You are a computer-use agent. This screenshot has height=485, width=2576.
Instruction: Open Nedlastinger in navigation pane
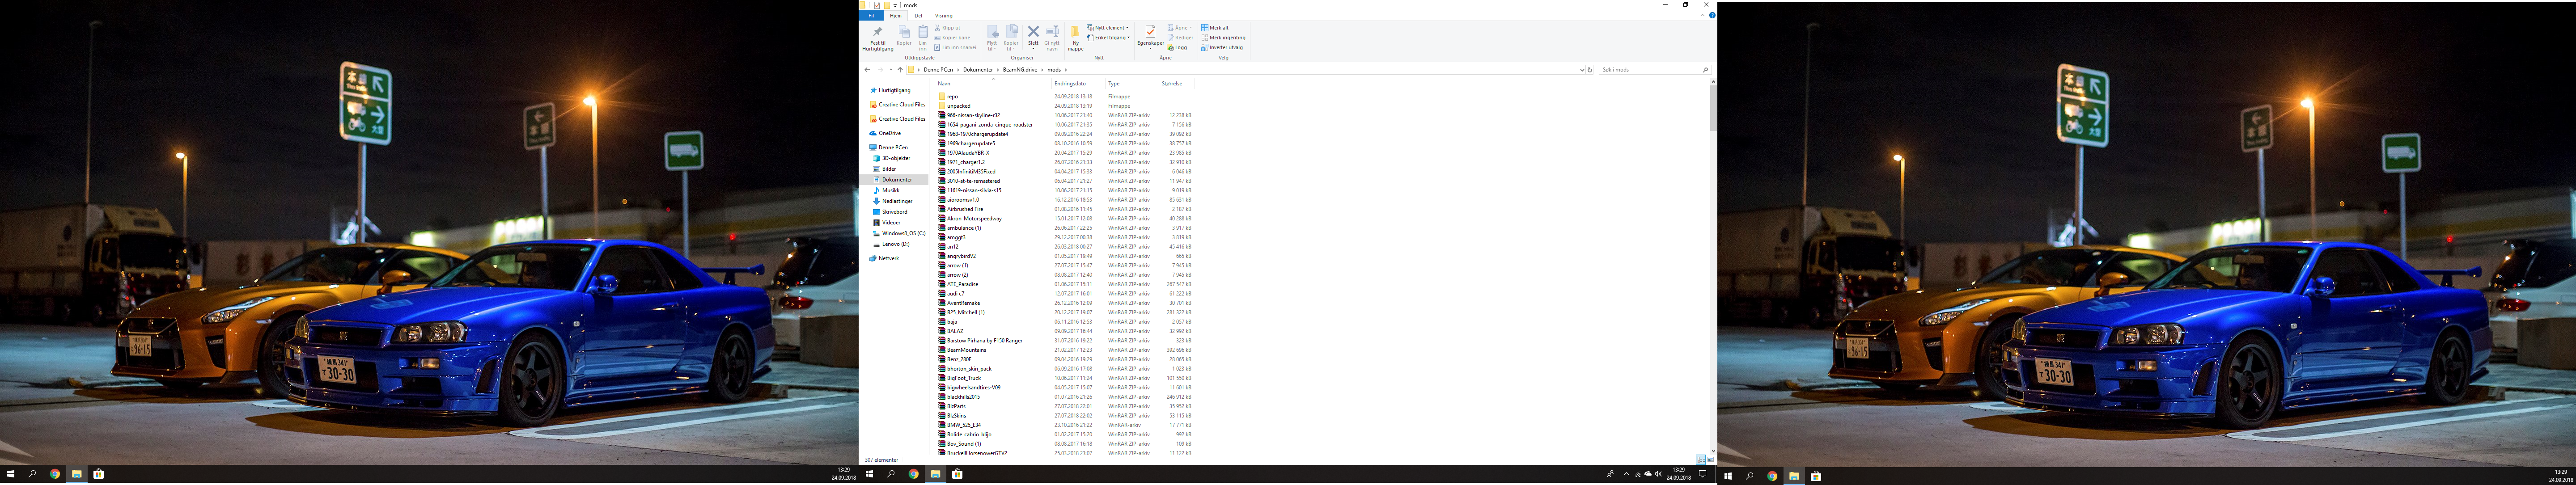coord(892,201)
